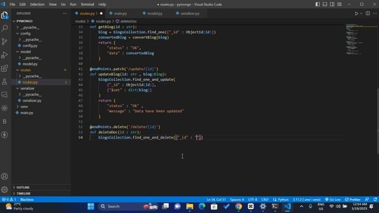Image resolution: width=379 pixels, height=213 pixels.
Task: Click Ln 54, Col 51 indicator
Action: click(216, 199)
